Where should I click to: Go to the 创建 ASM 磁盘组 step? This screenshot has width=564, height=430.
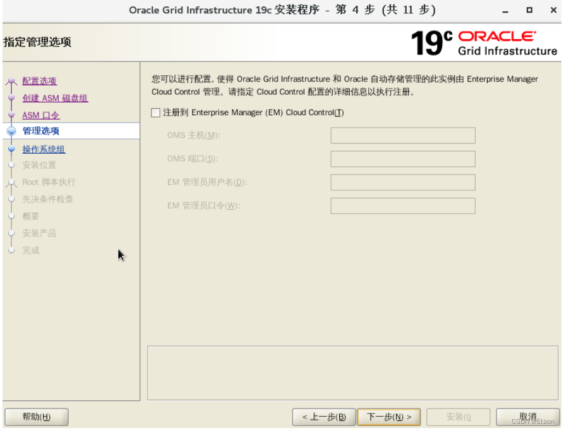click(55, 98)
